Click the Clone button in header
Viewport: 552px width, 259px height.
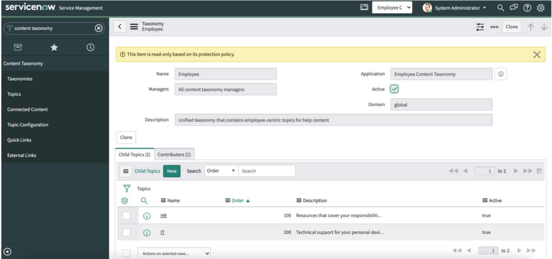tap(512, 27)
